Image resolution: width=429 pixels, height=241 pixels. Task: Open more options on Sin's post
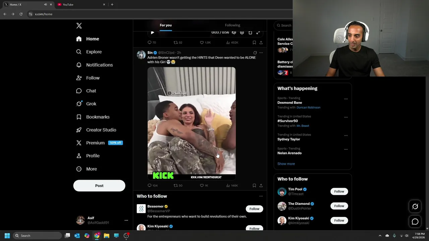coord(261,53)
